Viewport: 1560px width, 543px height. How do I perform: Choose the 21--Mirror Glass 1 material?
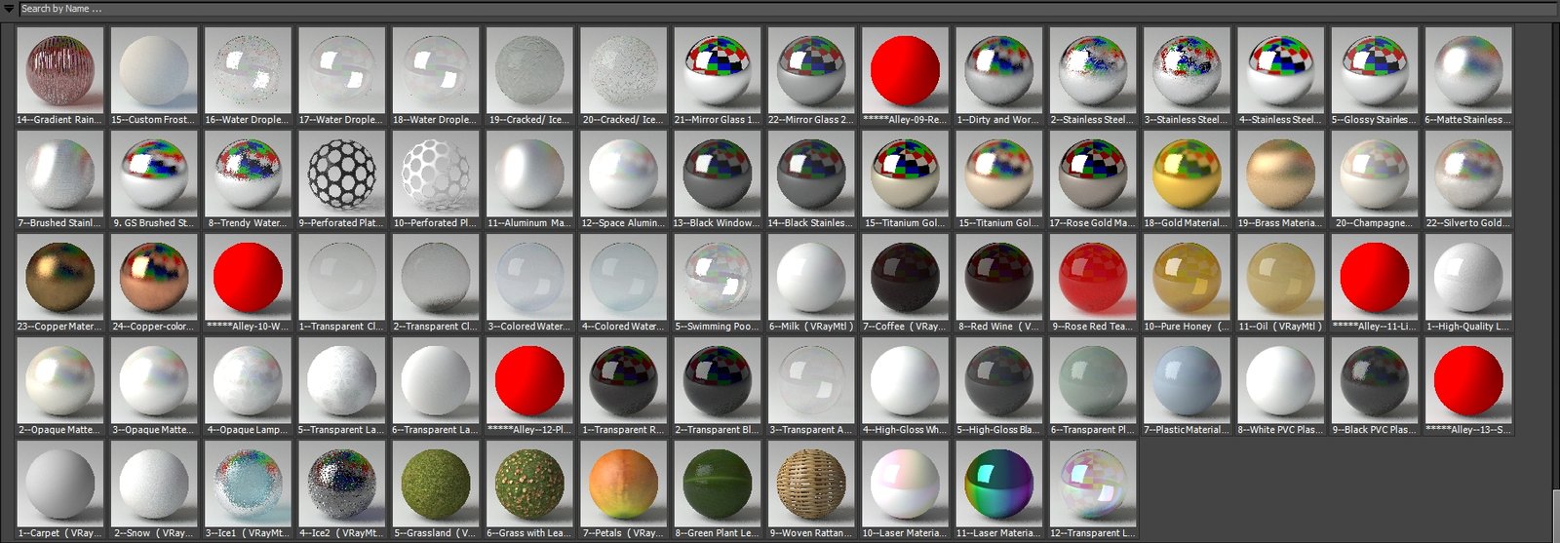717,71
